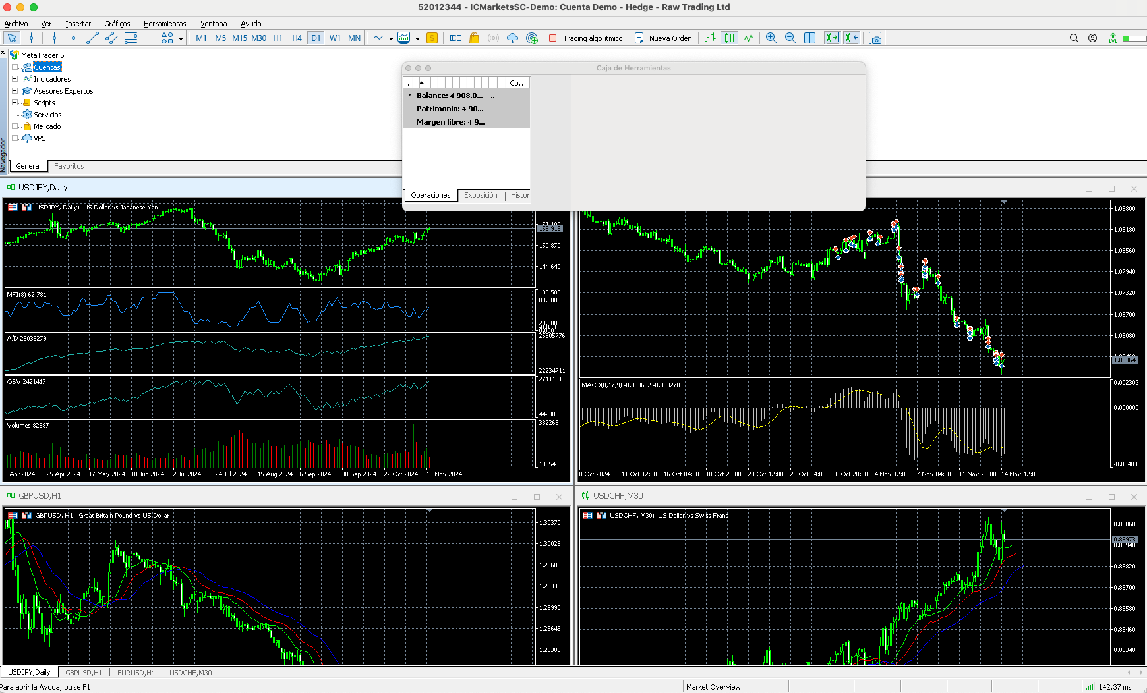Toggle Trading algorítmico button

pos(585,38)
